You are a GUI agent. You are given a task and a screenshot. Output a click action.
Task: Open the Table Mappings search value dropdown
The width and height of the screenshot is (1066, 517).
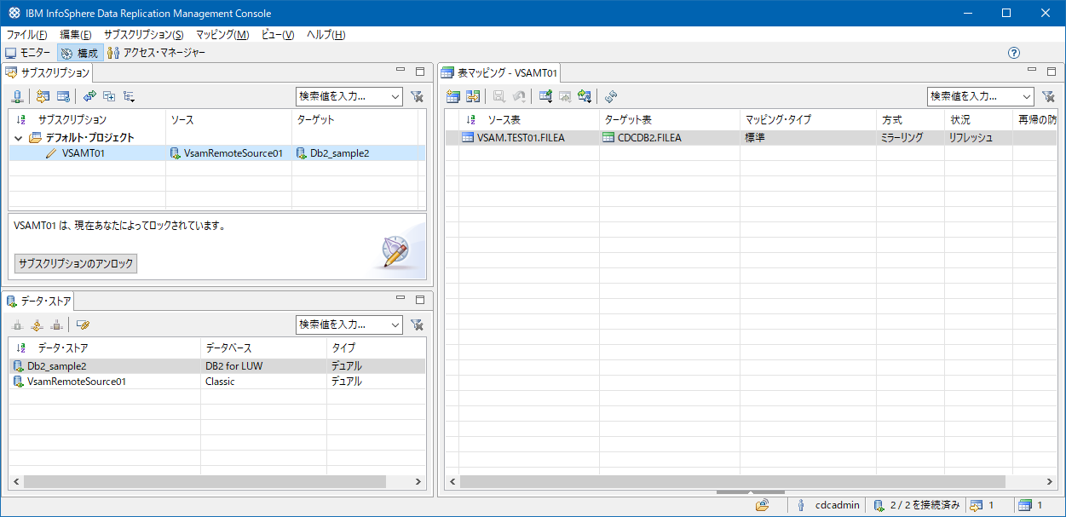(x=1027, y=97)
